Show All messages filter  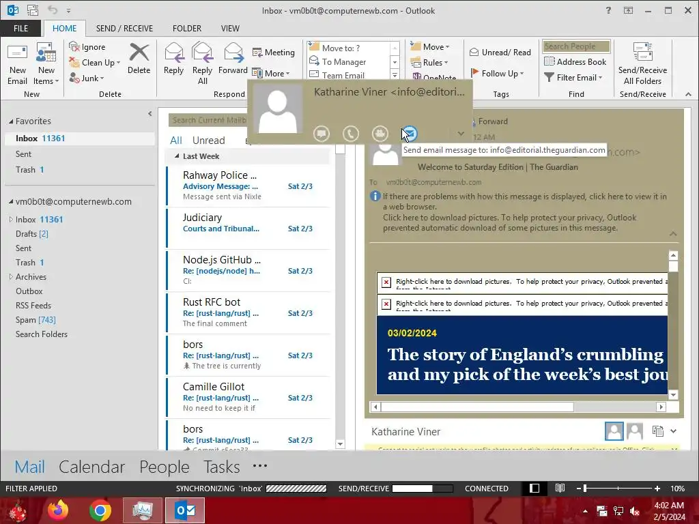click(175, 141)
